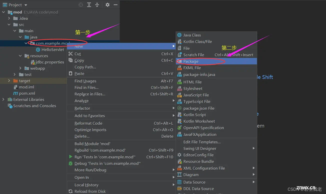Viewport: 326px width, 194px height.
Task: Open the Project panel settings gear
Action: point(108,5)
